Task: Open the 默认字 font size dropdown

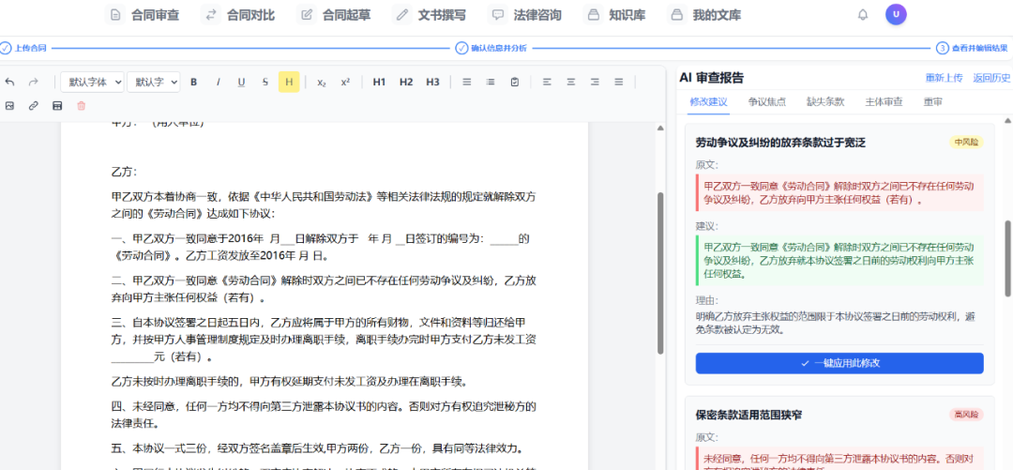Action: (x=153, y=82)
